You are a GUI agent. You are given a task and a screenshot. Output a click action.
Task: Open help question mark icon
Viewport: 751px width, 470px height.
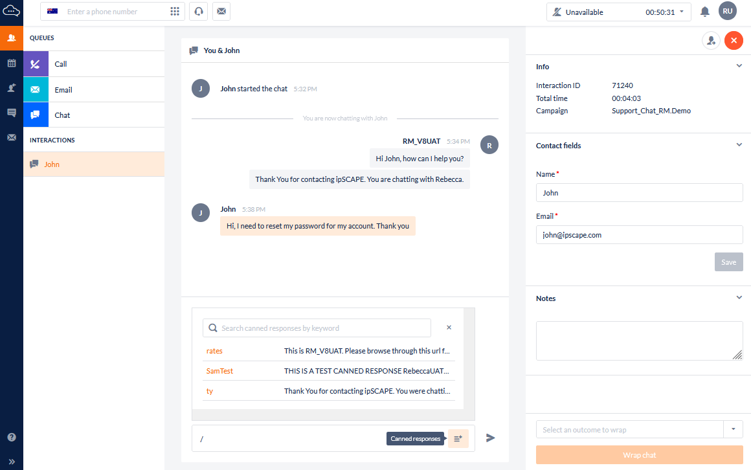point(12,437)
